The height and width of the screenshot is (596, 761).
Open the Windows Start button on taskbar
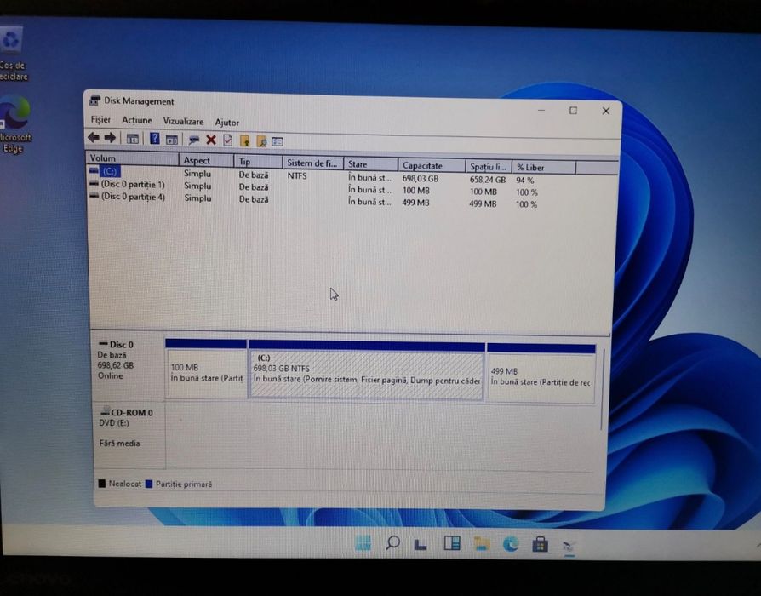[363, 542]
